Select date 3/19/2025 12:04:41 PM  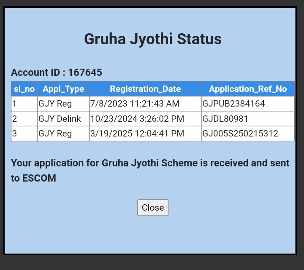[145, 134]
